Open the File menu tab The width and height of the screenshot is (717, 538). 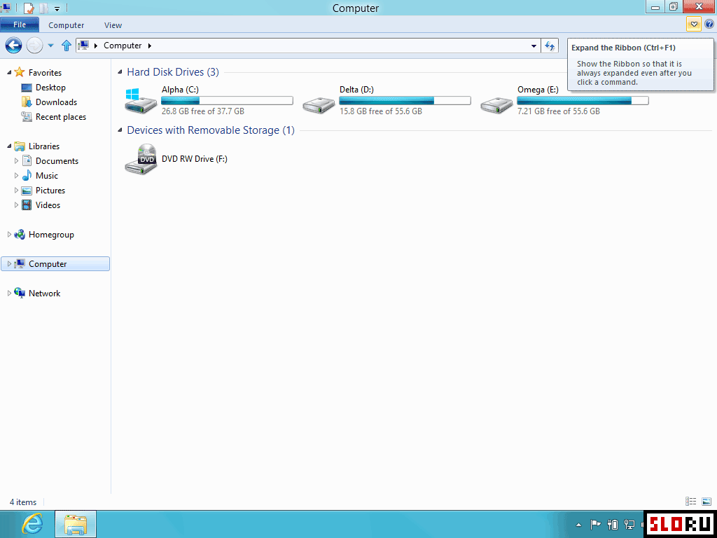coord(20,25)
